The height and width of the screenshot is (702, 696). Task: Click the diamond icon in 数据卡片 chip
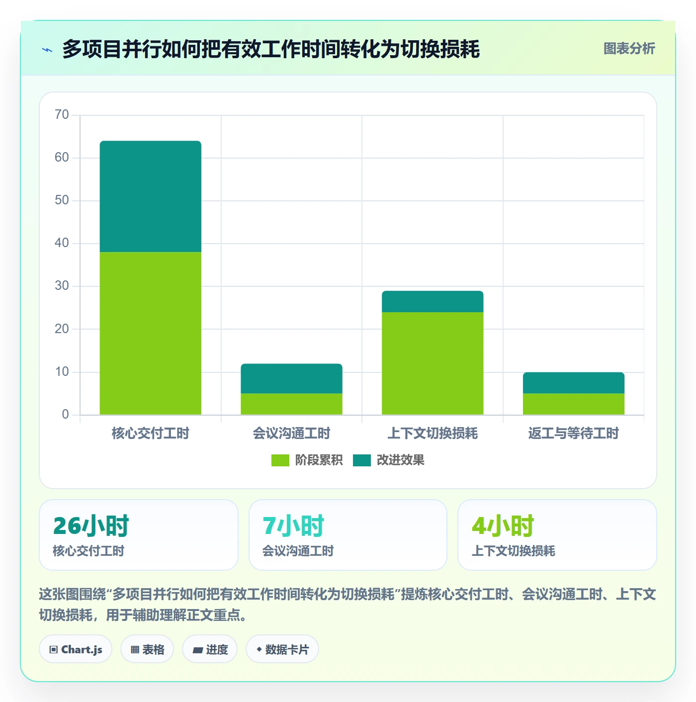(x=259, y=649)
